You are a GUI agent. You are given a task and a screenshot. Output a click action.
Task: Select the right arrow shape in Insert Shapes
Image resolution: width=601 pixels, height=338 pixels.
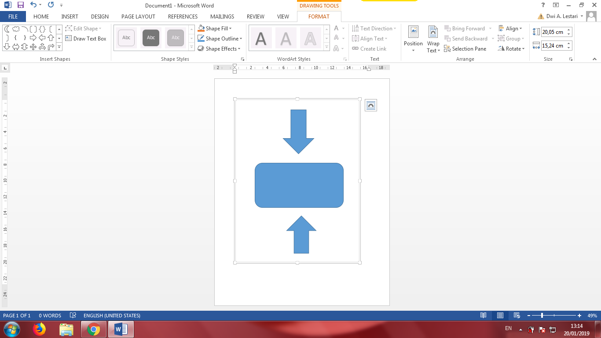click(x=33, y=37)
